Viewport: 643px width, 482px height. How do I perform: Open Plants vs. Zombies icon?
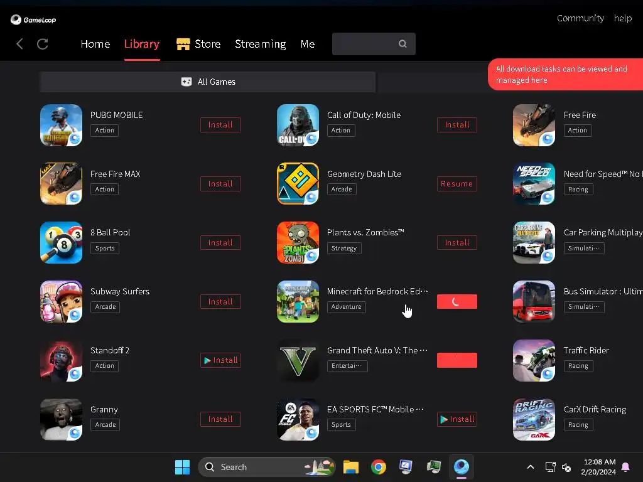pos(298,243)
